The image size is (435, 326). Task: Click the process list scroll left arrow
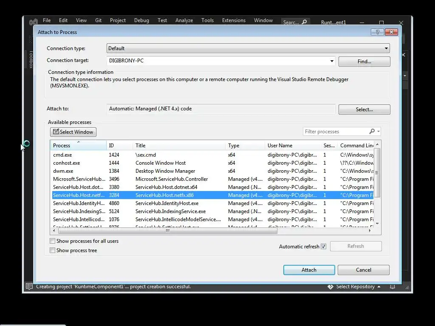pyautogui.click(x=54, y=230)
